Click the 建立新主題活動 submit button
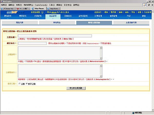Image resolution: width=154 pixels, height=115 pixels. [x=76, y=88]
